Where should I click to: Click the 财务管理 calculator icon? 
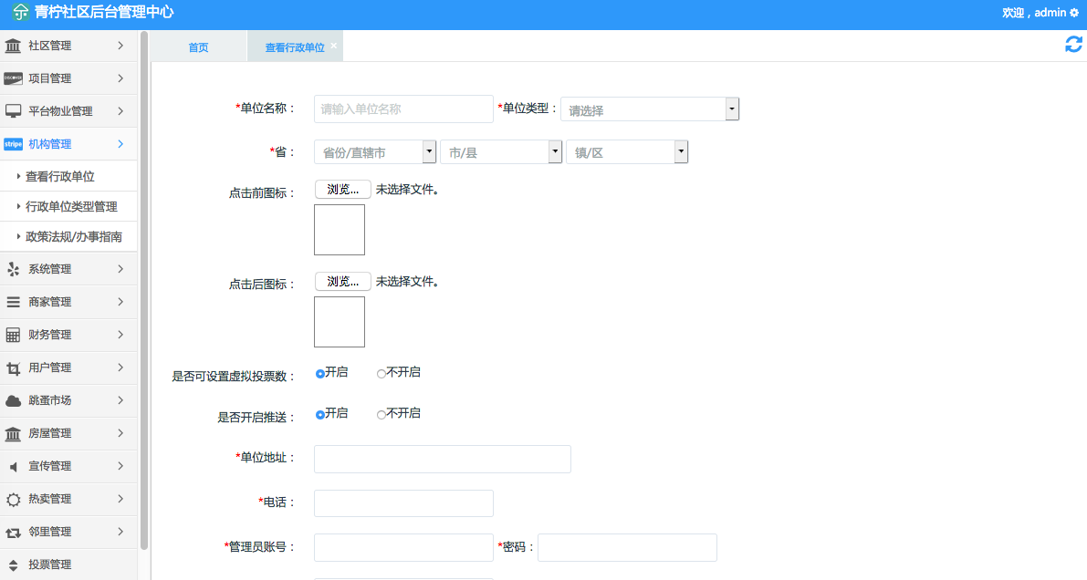click(x=13, y=335)
